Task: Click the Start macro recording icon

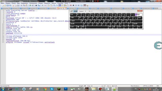Action: [71, 5]
